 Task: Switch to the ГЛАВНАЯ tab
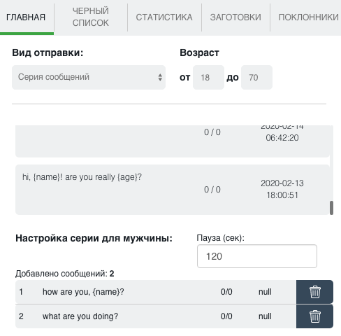tap(26, 17)
